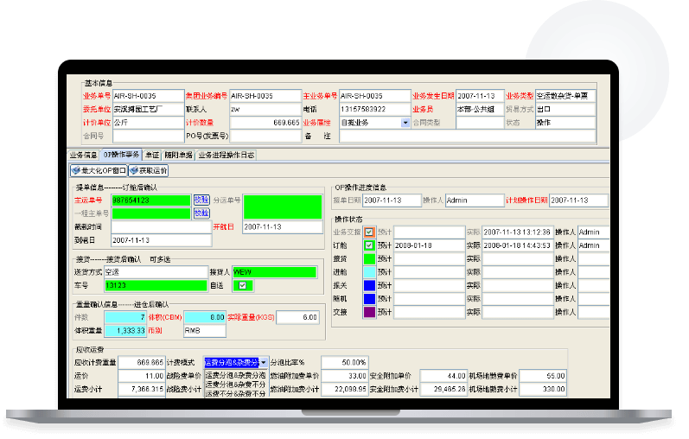Click the 运价 field 11.00

click(142, 376)
